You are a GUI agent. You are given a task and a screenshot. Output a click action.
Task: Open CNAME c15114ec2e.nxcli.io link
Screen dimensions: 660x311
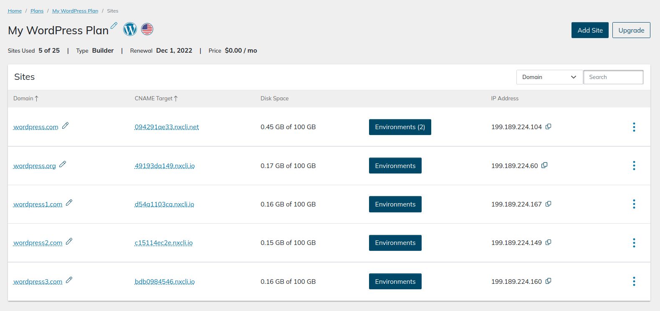point(164,243)
